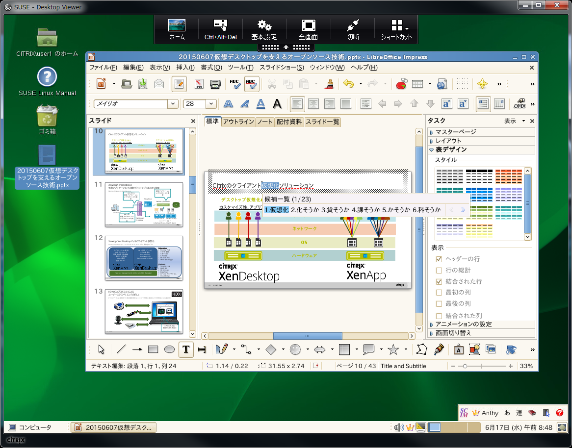Select the Stars shape tool

click(x=393, y=349)
